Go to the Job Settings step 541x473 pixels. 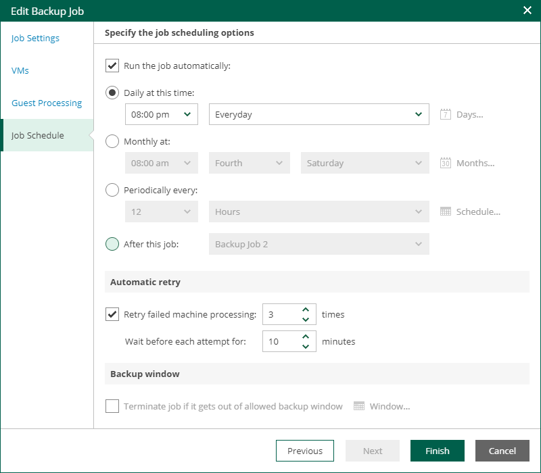[x=35, y=38]
